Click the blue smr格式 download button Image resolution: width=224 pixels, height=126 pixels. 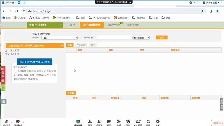[35, 62]
